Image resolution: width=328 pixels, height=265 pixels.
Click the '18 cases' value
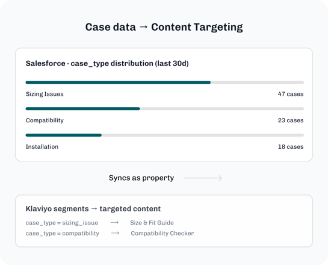[291, 147]
